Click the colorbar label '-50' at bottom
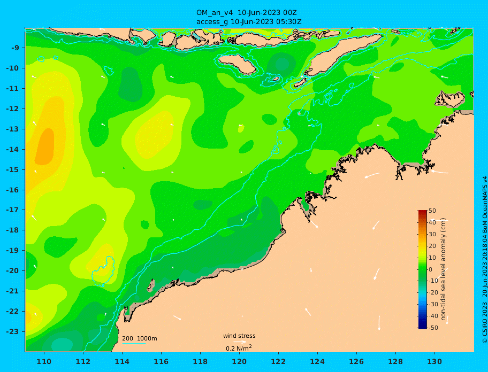488x372 pixels. [432, 328]
